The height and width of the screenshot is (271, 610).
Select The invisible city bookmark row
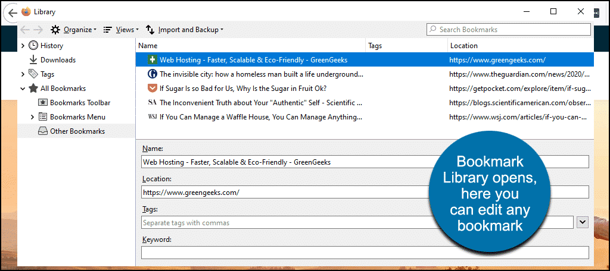click(x=365, y=74)
